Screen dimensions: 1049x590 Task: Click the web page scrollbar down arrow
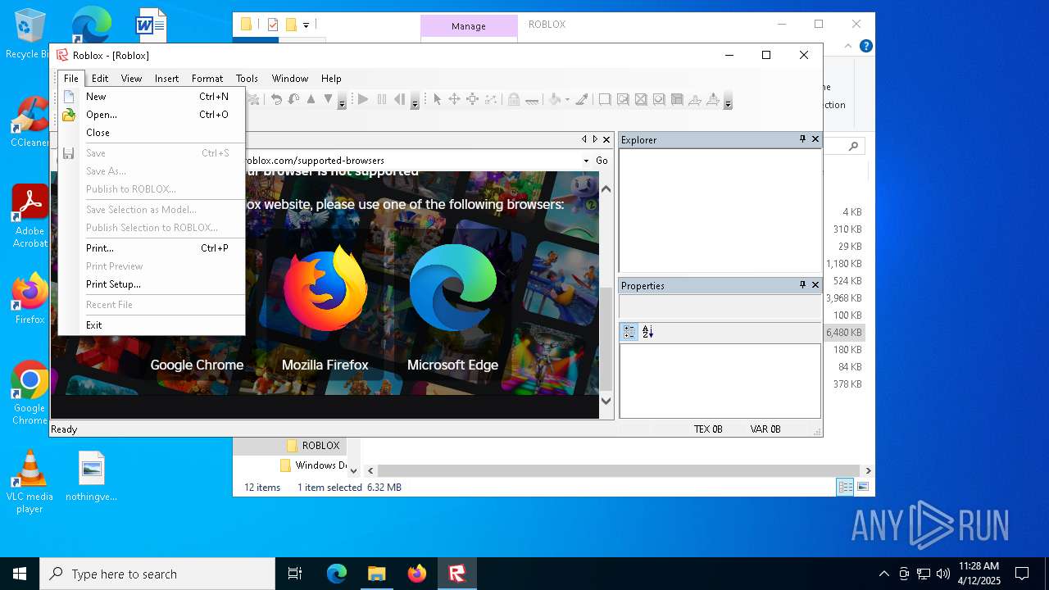coord(606,401)
